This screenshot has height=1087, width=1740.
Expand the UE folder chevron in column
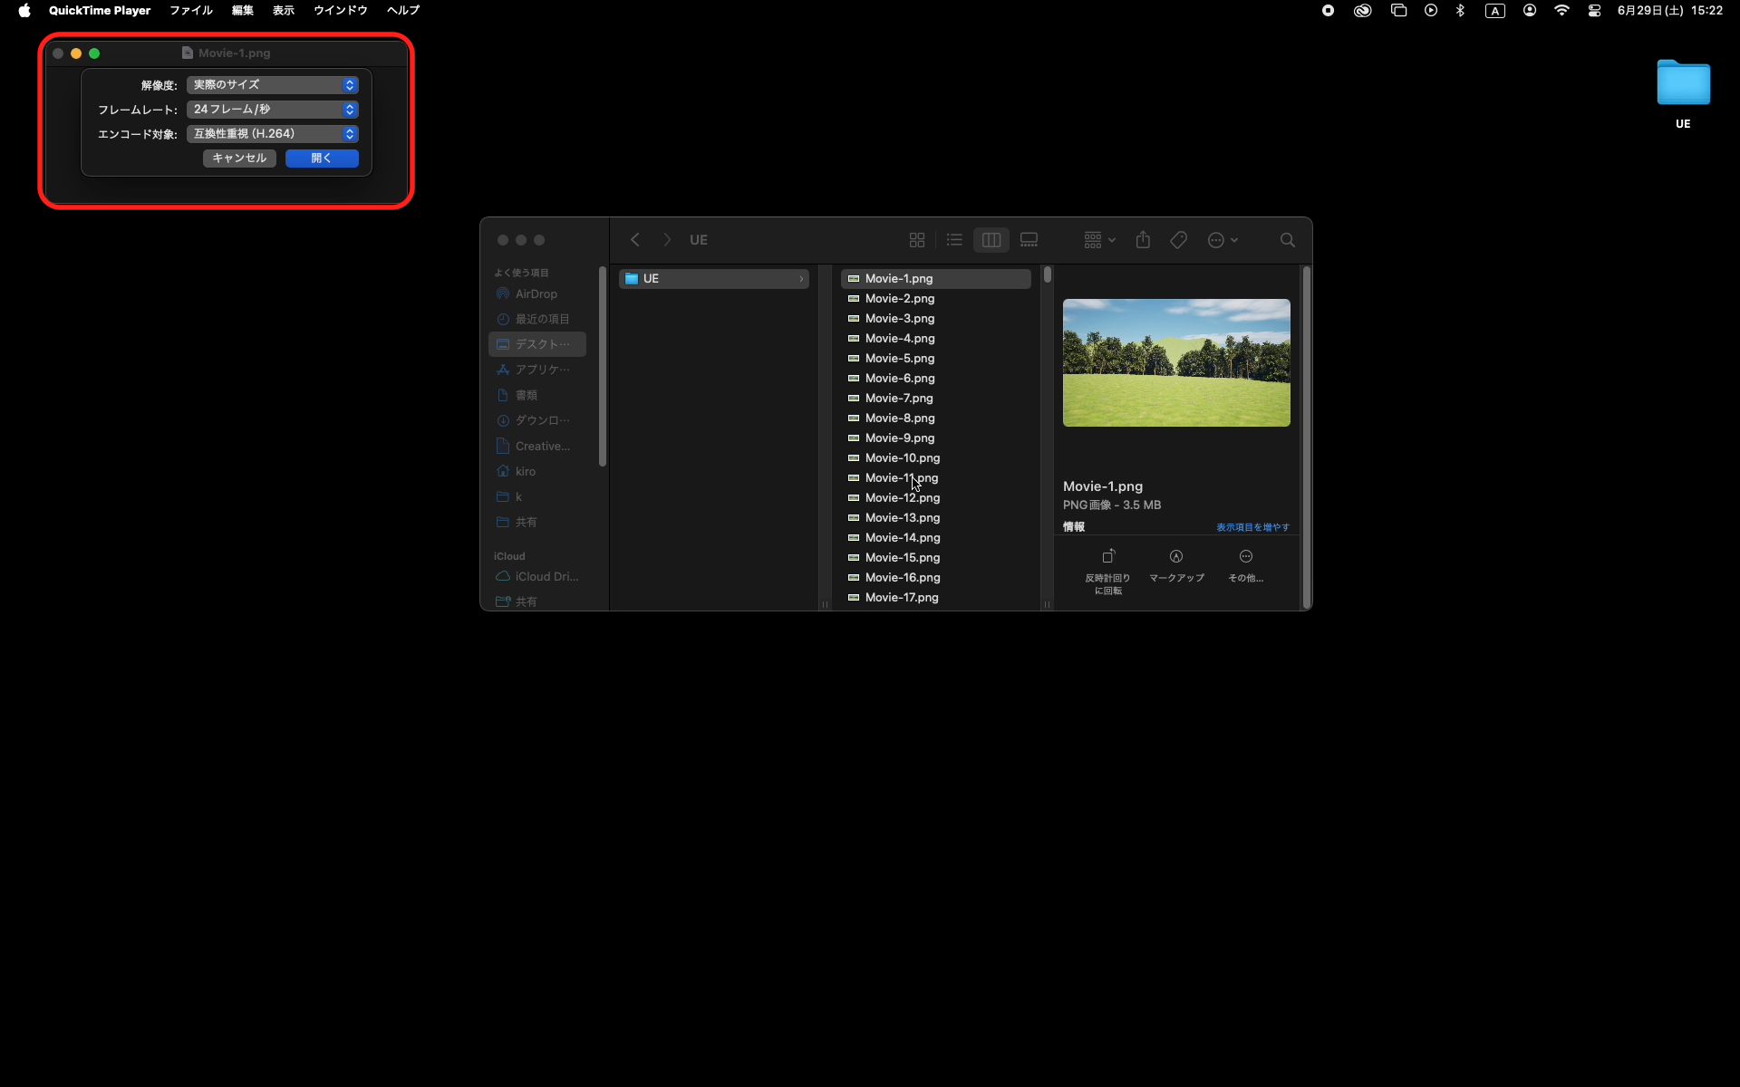[801, 279]
